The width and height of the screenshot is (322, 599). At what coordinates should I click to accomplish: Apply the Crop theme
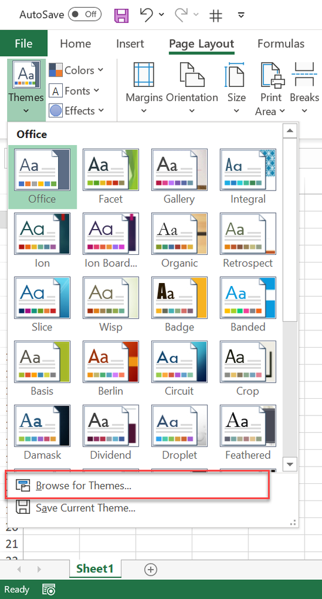pos(248,369)
